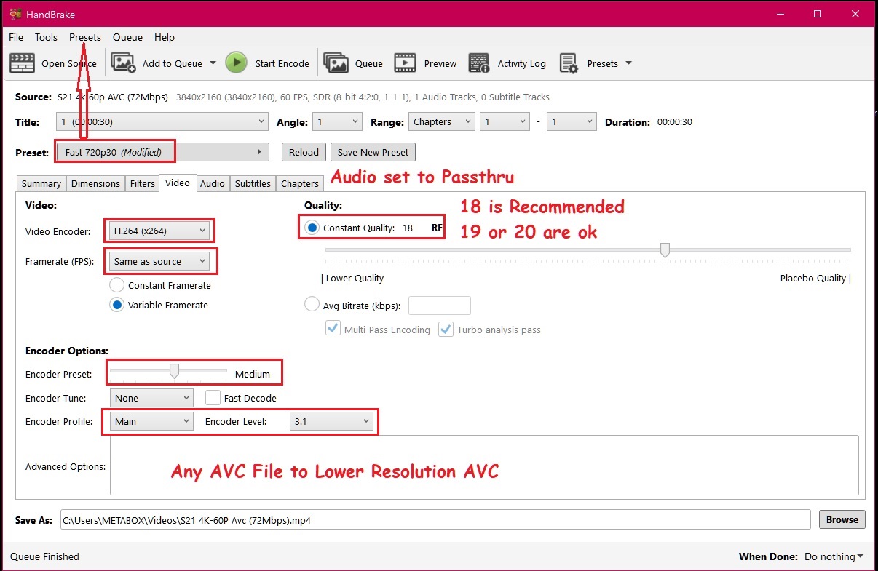Viewport: 878px width, 571px height.
Task: Open the Encoder Level 3.1 dropdown
Action: pos(331,421)
